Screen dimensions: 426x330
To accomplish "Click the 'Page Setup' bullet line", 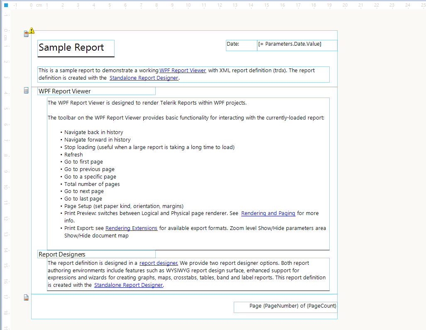I will 124,206.
